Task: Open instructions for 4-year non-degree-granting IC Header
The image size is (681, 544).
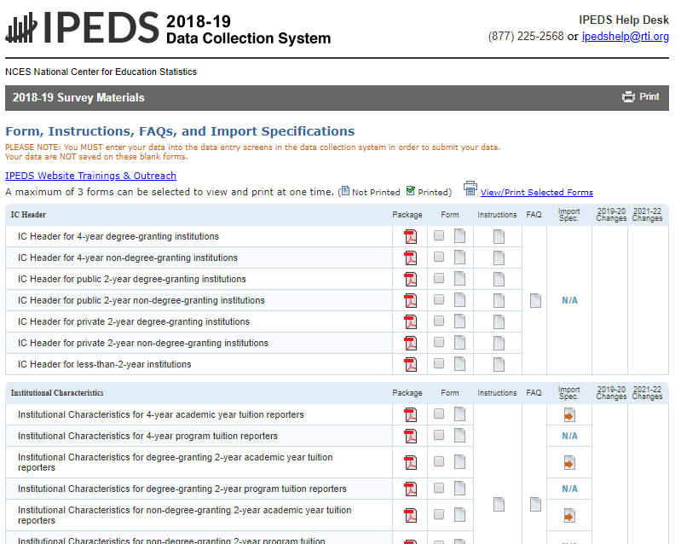Action: click(499, 258)
